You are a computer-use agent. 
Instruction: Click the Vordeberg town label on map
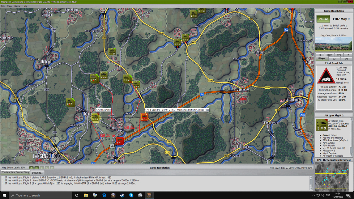tap(243, 90)
